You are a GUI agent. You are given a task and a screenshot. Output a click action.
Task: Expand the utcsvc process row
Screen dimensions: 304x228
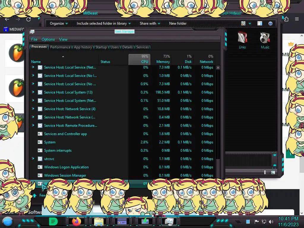pyautogui.click(x=33, y=159)
